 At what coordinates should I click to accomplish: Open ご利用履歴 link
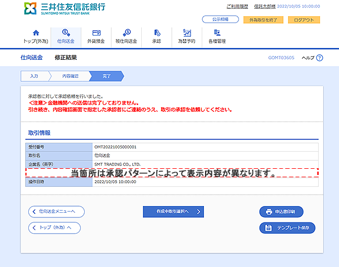point(237,6)
